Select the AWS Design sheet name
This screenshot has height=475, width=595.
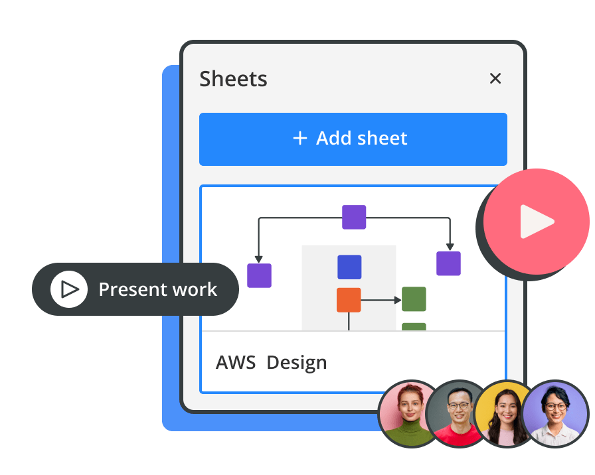pyautogui.click(x=271, y=363)
